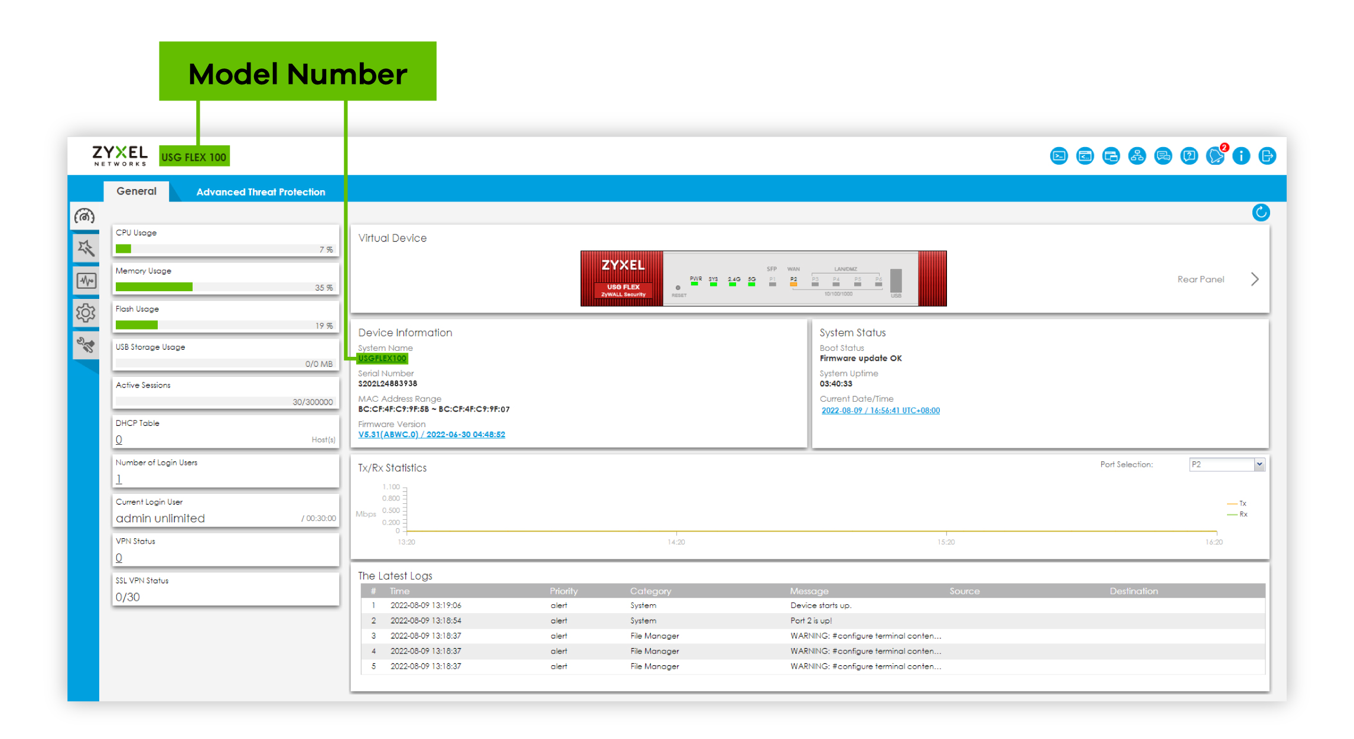
Task: Open the Monitor waveform sidebar icon
Action: pyautogui.click(x=86, y=281)
